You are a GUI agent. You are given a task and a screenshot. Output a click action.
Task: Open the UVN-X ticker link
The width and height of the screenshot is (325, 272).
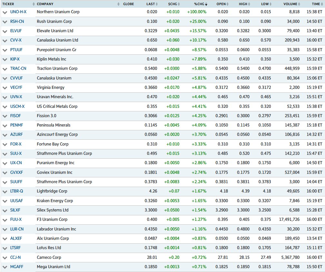tap(16, 97)
